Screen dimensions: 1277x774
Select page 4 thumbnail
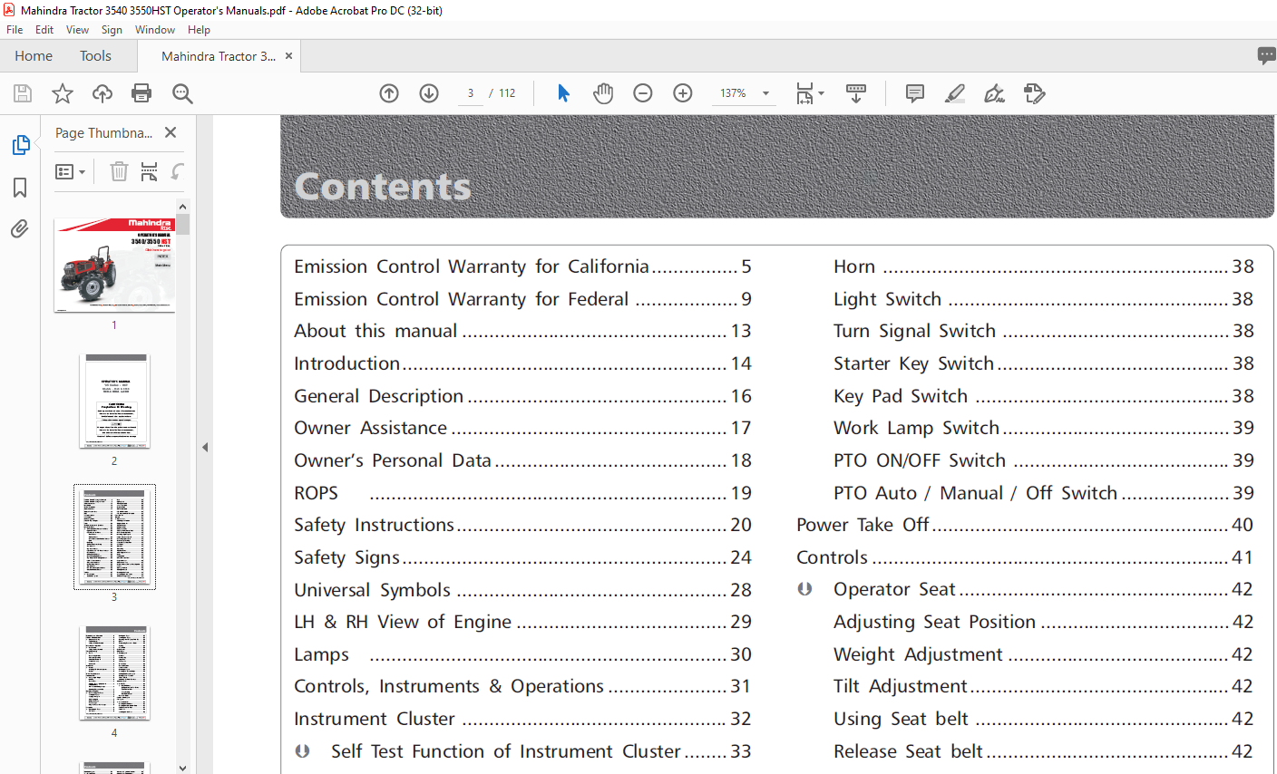114,672
